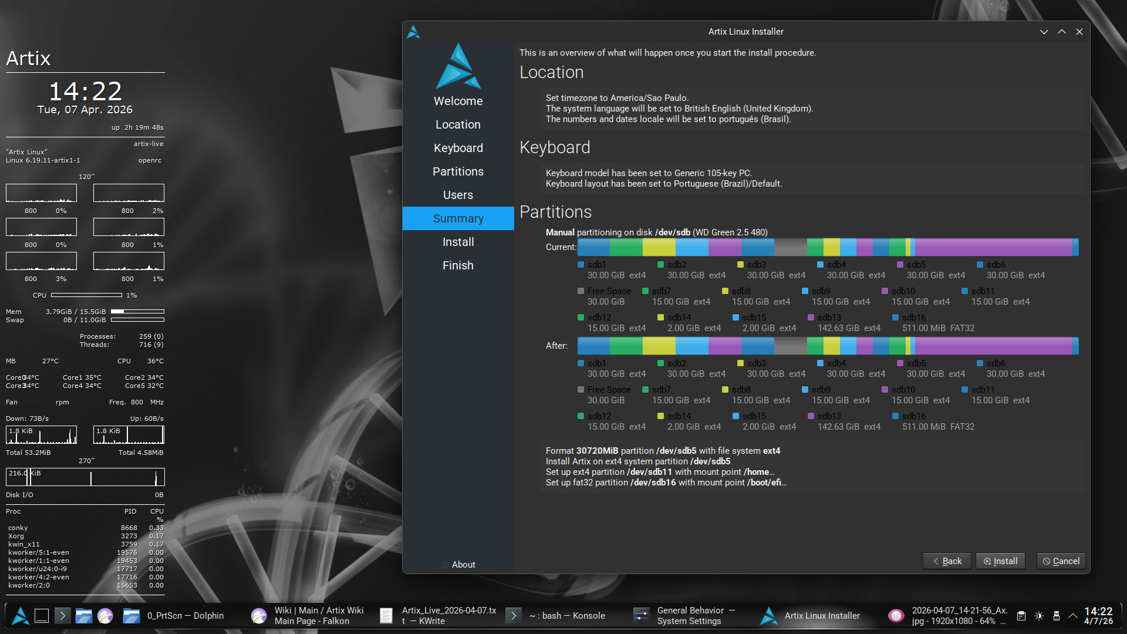Click the /dev/sdb16 /boot/efi mount line

(x=666, y=483)
